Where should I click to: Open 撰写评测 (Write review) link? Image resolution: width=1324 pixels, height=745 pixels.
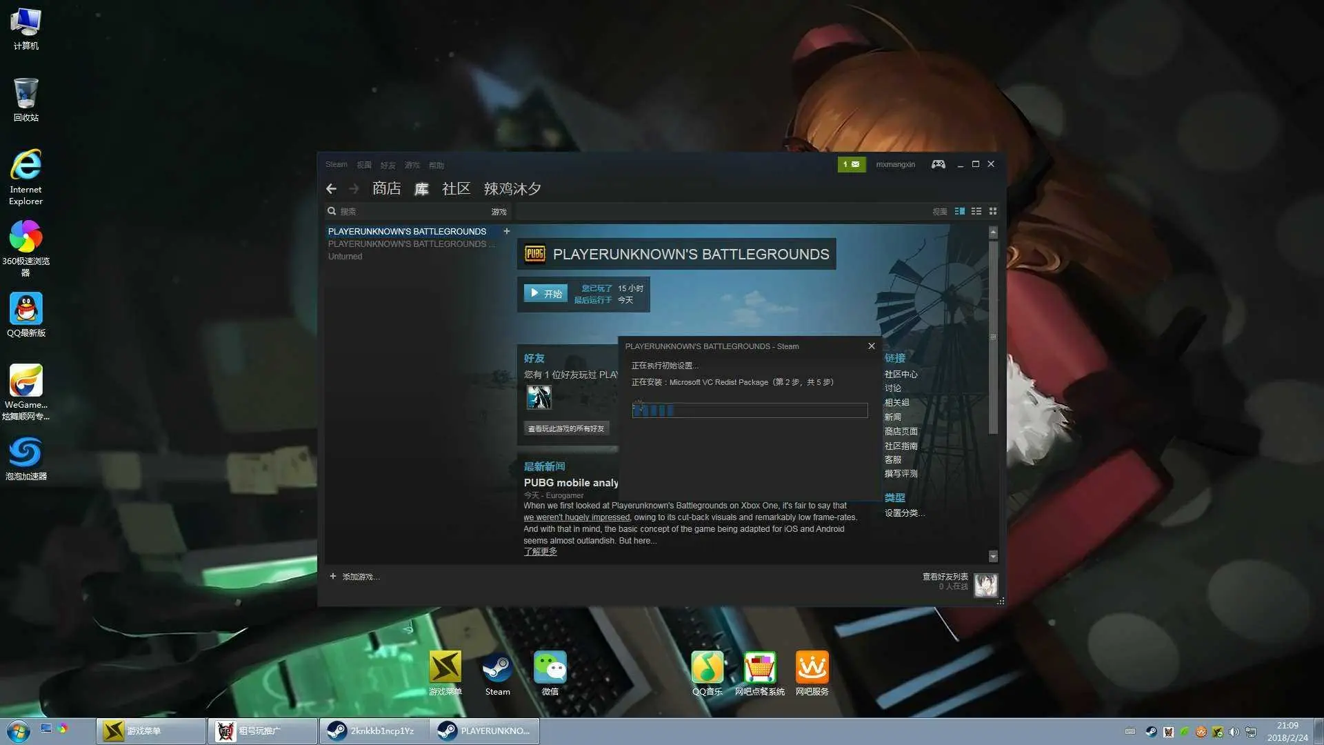901,473
